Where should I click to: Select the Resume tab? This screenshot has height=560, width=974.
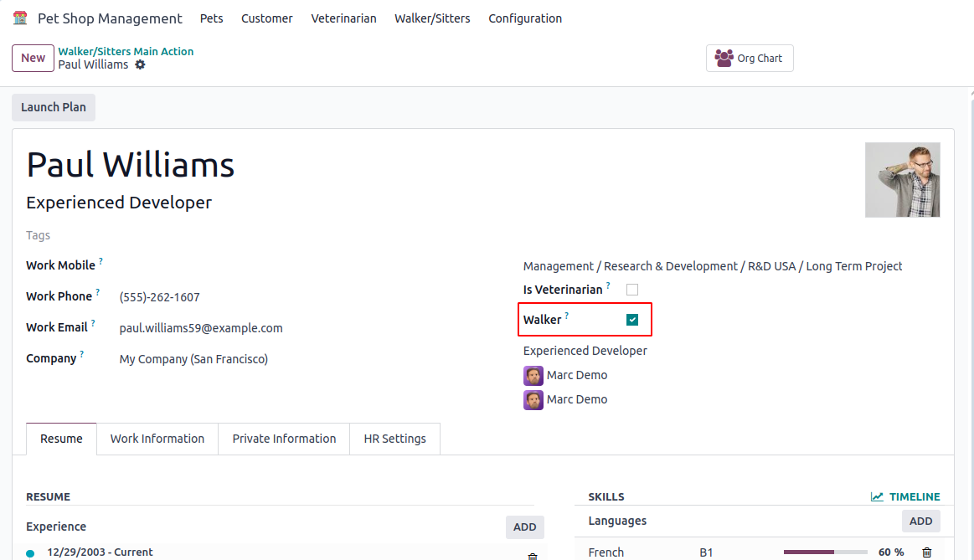pos(61,439)
